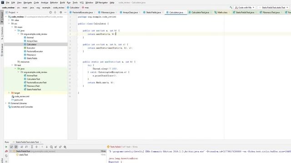Open the Navigate menu

click(28, 3)
